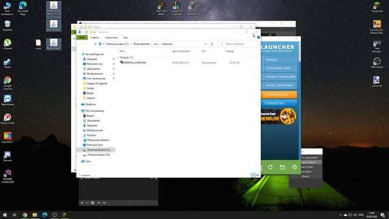
Task: Select the TeamViewer desktop icon
Action: pyautogui.click(x=7, y=100)
